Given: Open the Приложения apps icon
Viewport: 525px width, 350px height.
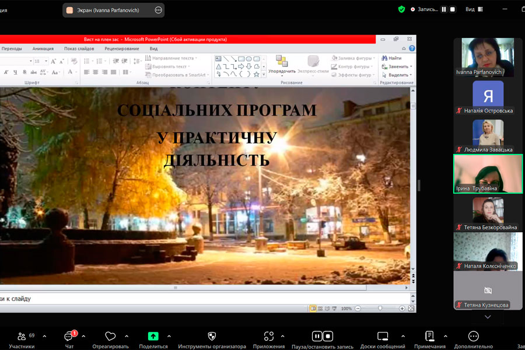Looking at the screenshot, I should click(269, 337).
